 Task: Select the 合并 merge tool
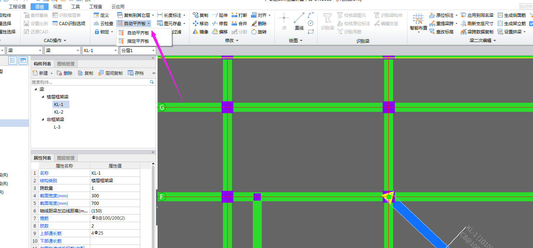coord(239,23)
